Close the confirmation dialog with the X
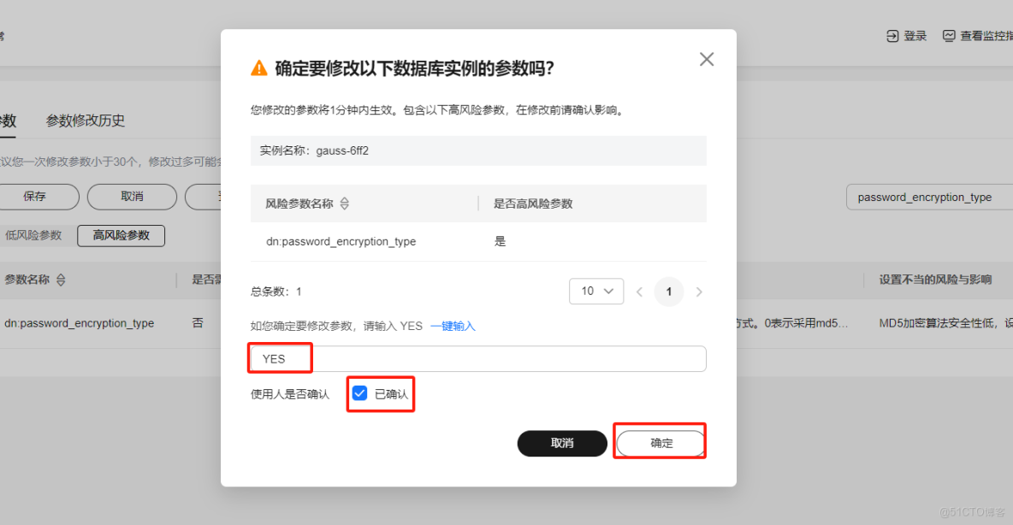This screenshot has width=1013, height=525. pos(706,59)
